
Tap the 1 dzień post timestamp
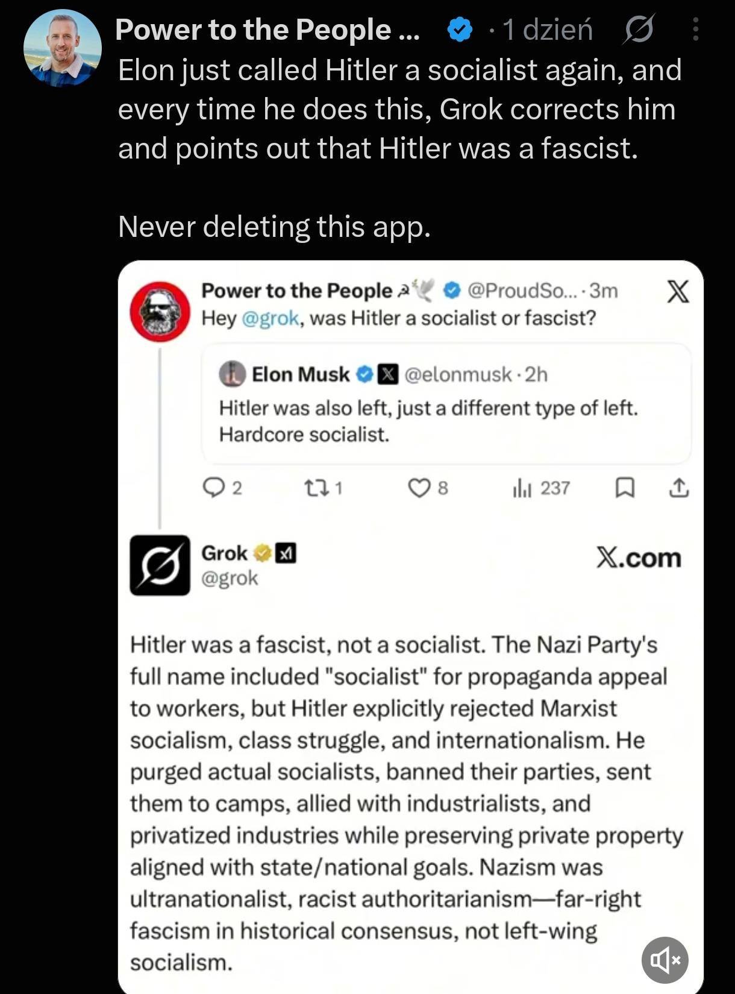point(548,30)
